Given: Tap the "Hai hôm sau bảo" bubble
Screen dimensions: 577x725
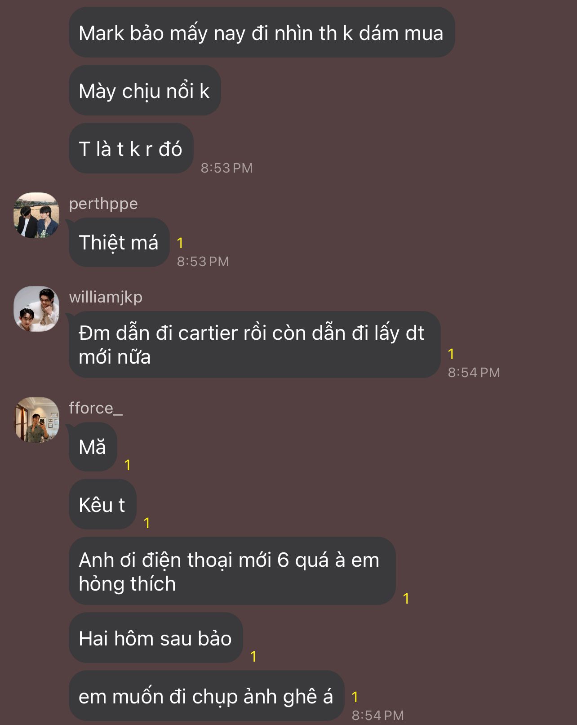Looking at the screenshot, I should (x=155, y=638).
